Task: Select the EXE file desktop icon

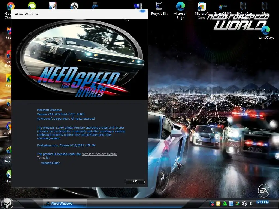Action: pyautogui.click(x=95, y=5)
